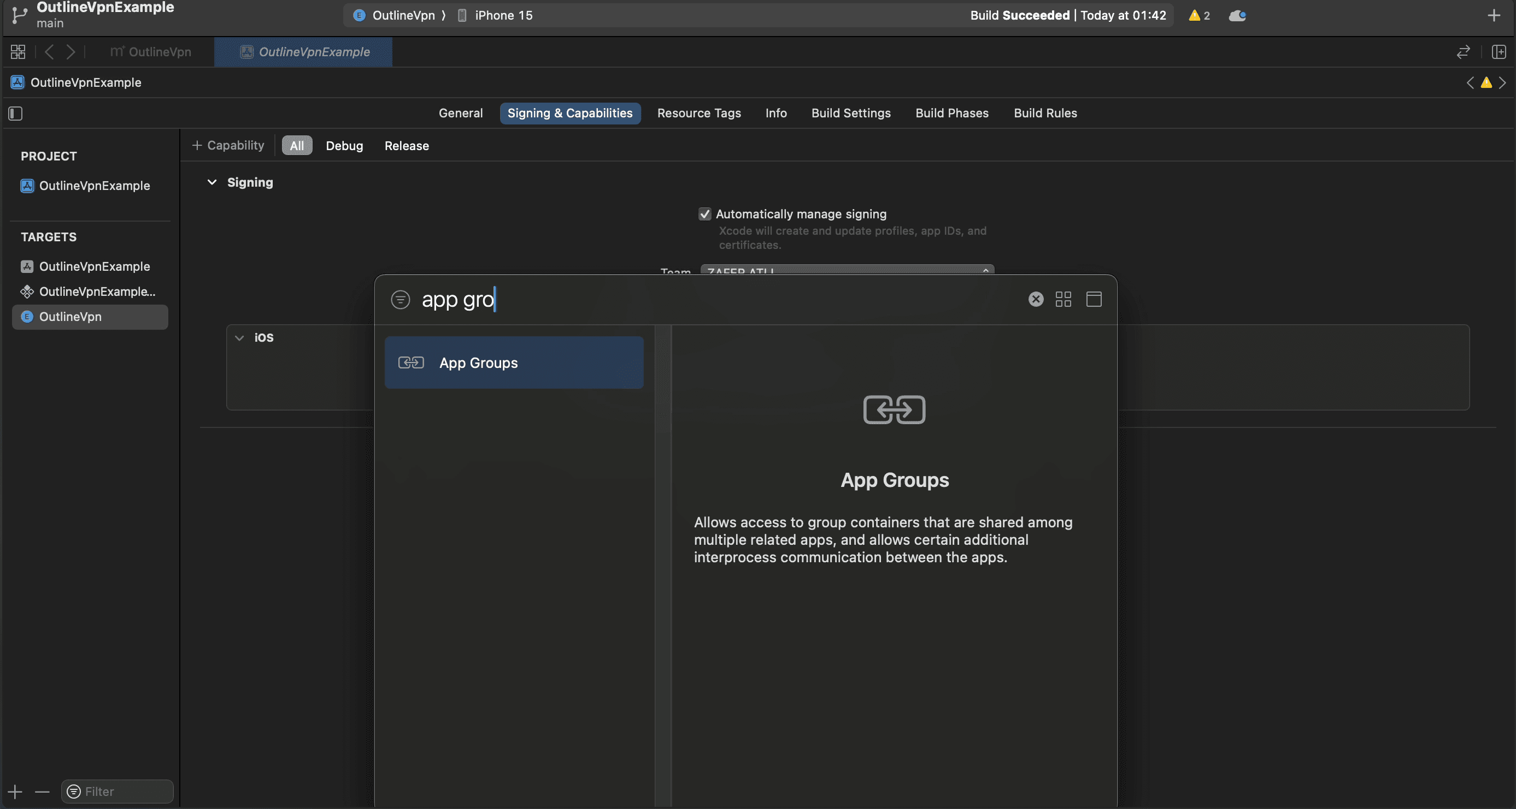Click the App Groups description paragraph
This screenshot has width=1516, height=809.
click(x=883, y=540)
